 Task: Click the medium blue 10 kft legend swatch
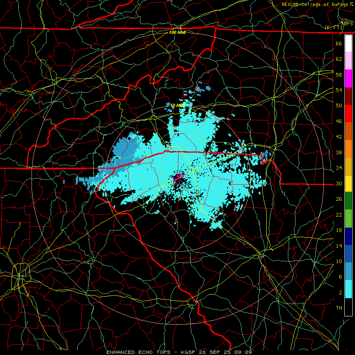tap(348, 254)
